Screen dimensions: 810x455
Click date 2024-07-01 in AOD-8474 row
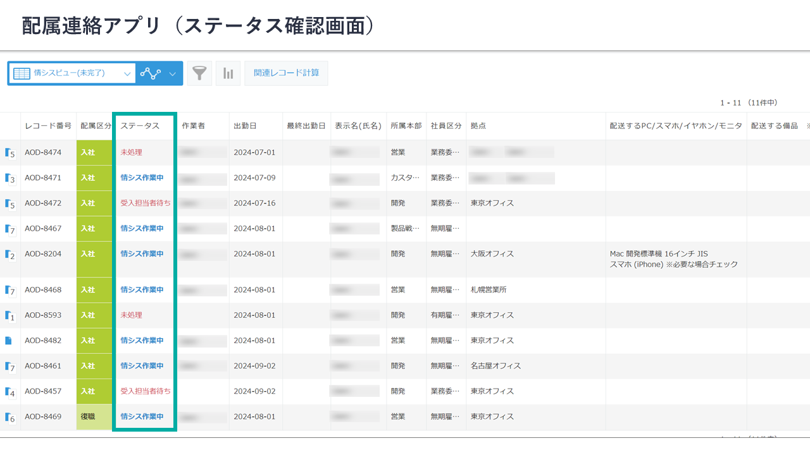254,153
